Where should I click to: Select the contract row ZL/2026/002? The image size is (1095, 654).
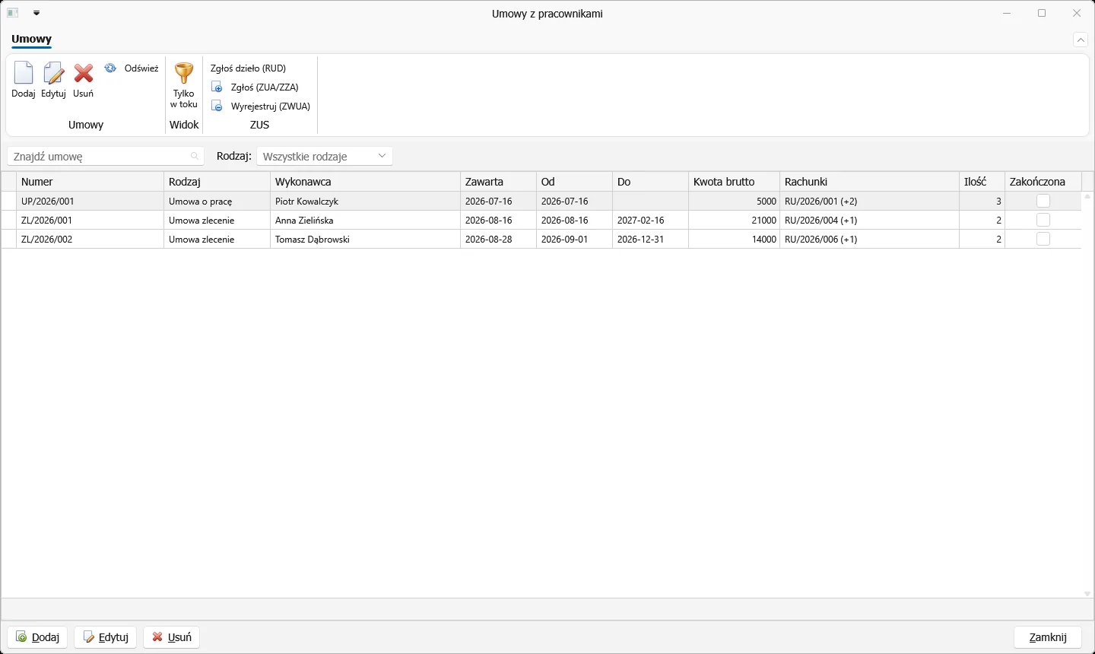click(x=541, y=240)
